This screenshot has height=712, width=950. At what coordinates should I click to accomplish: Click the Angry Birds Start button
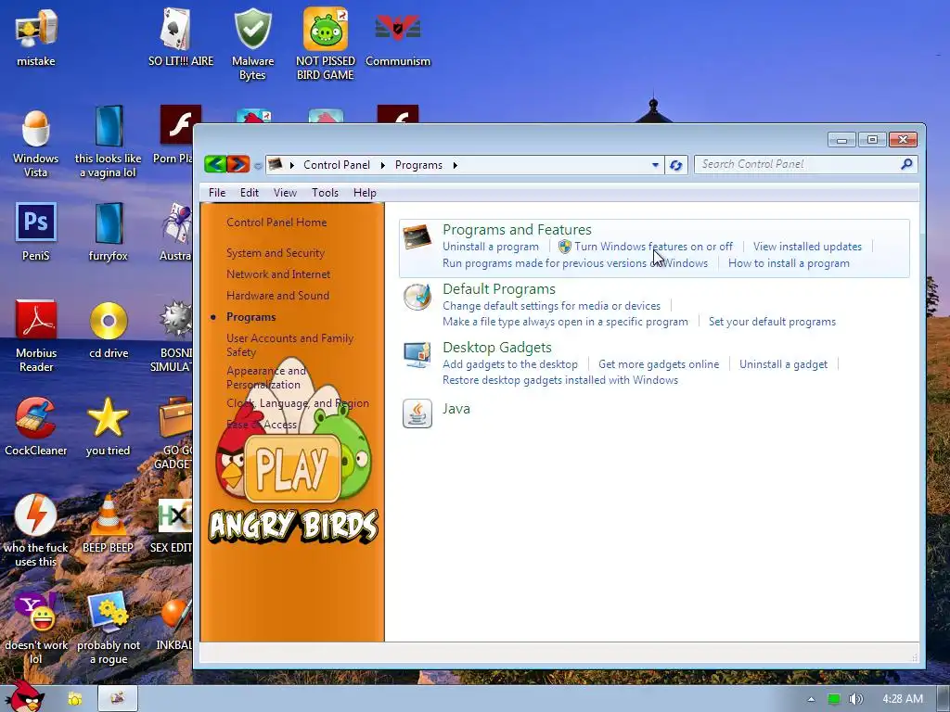pos(27,696)
